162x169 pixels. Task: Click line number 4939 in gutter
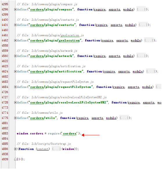coord(5,159)
